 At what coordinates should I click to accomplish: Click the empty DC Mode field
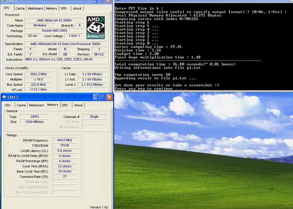94,122
